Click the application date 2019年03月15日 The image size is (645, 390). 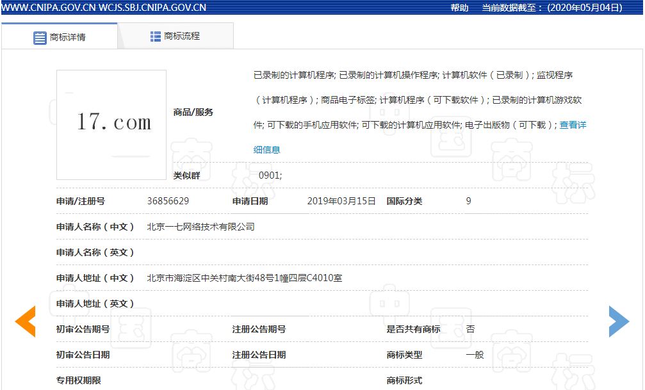(341, 201)
